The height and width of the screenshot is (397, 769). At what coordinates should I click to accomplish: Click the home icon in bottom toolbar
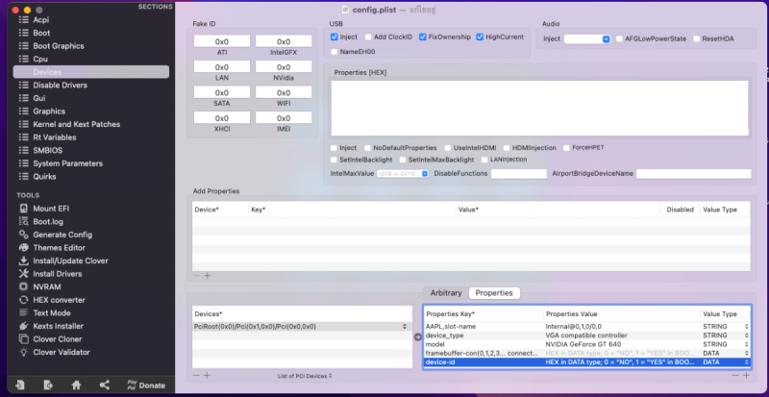[x=76, y=385]
